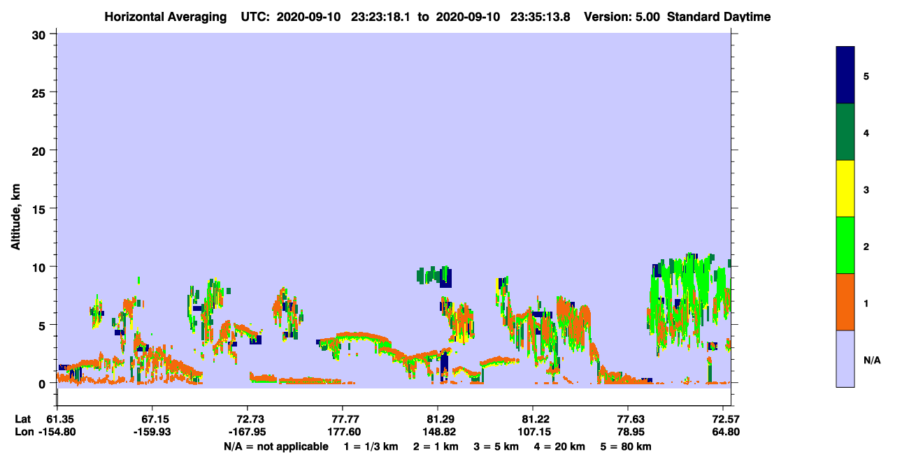Click the '3 = 5 km' legend text

pyautogui.click(x=497, y=446)
